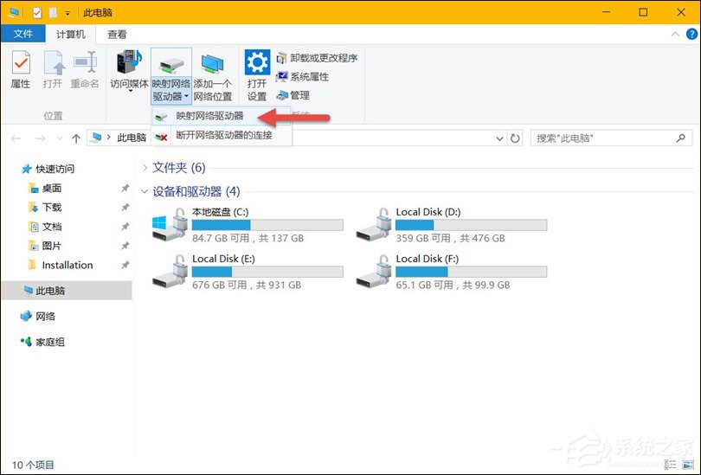
Task: Click the navigation Back arrow
Action: (16, 138)
